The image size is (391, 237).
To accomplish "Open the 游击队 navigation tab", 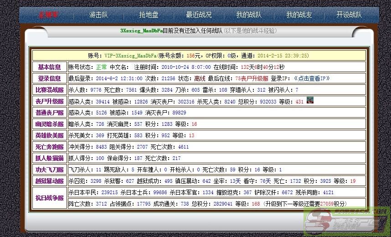I will coord(98,15).
